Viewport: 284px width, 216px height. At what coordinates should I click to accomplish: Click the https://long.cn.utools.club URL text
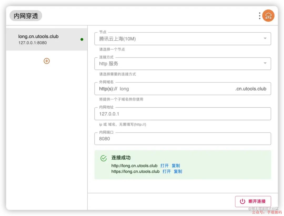point(135,172)
